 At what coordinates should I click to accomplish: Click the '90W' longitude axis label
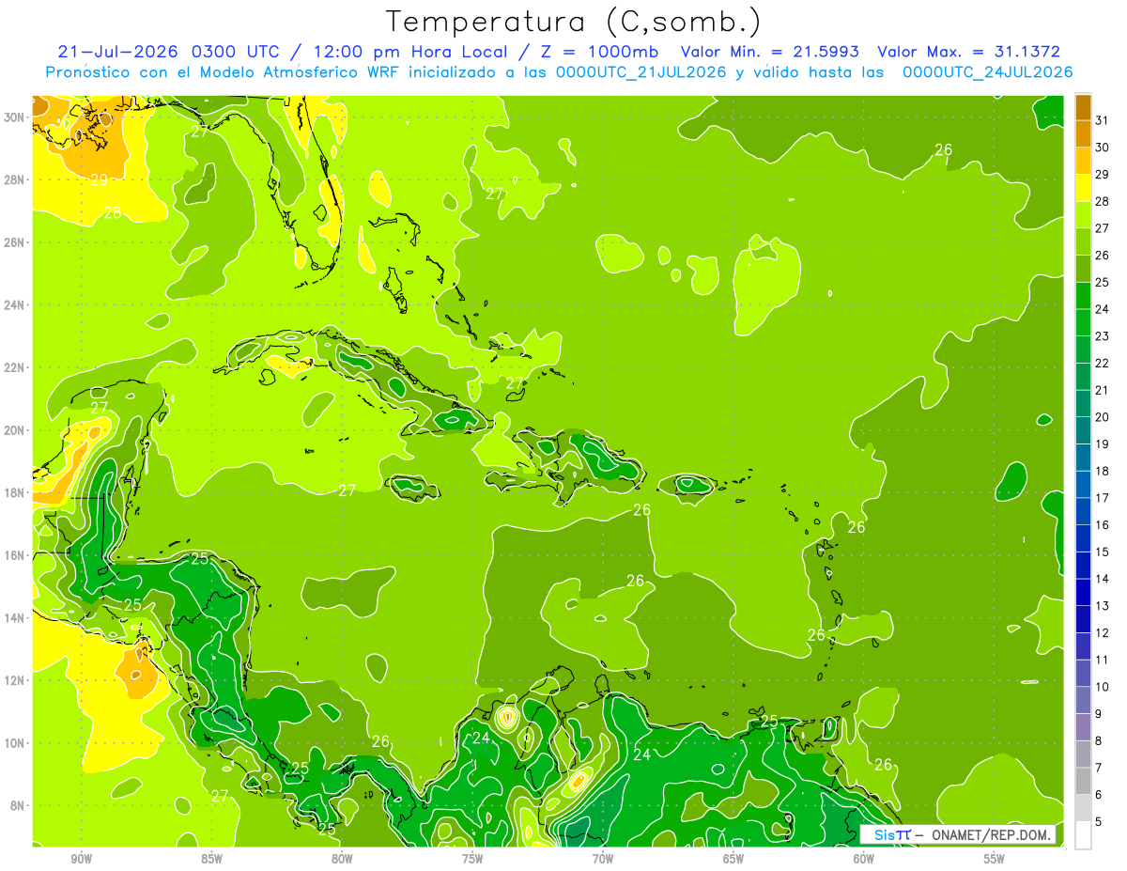click(x=81, y=859)
